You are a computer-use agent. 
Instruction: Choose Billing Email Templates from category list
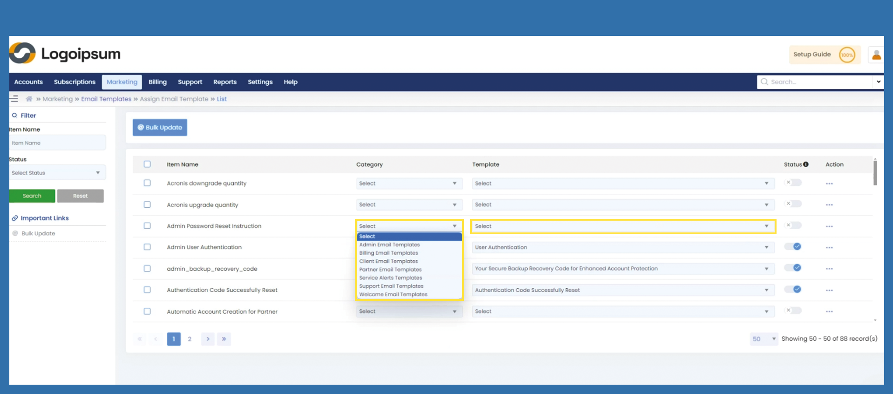(389, 253)
